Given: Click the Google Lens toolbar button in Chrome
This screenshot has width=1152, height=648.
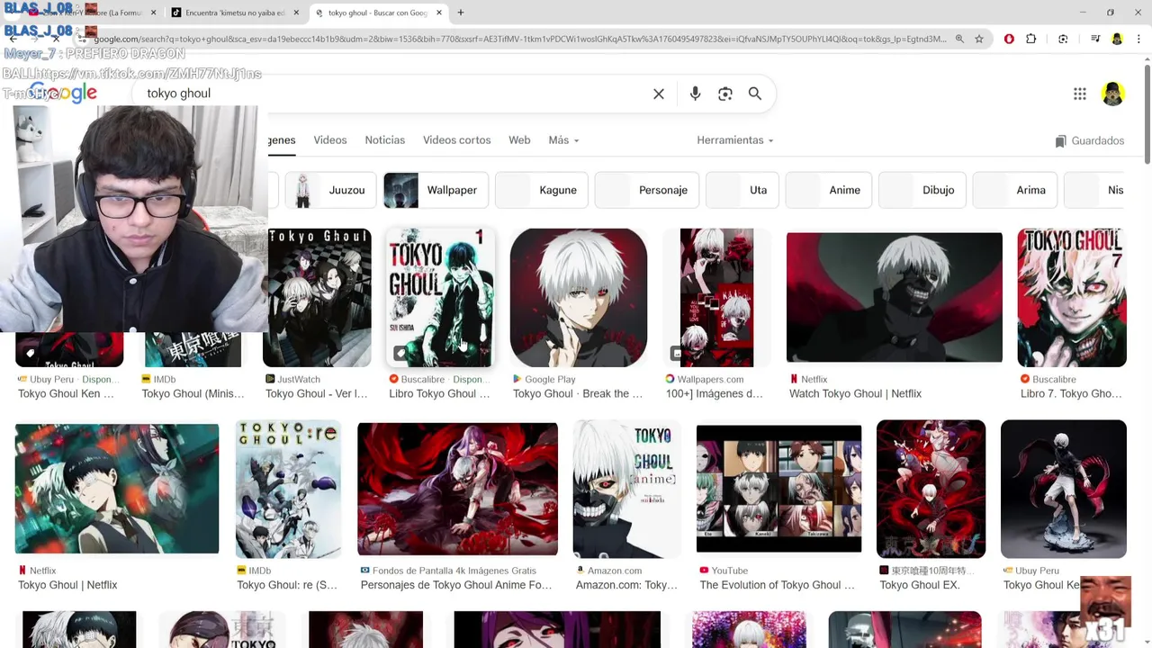Looking at the screenshot, I should [x=1063, y=39].
